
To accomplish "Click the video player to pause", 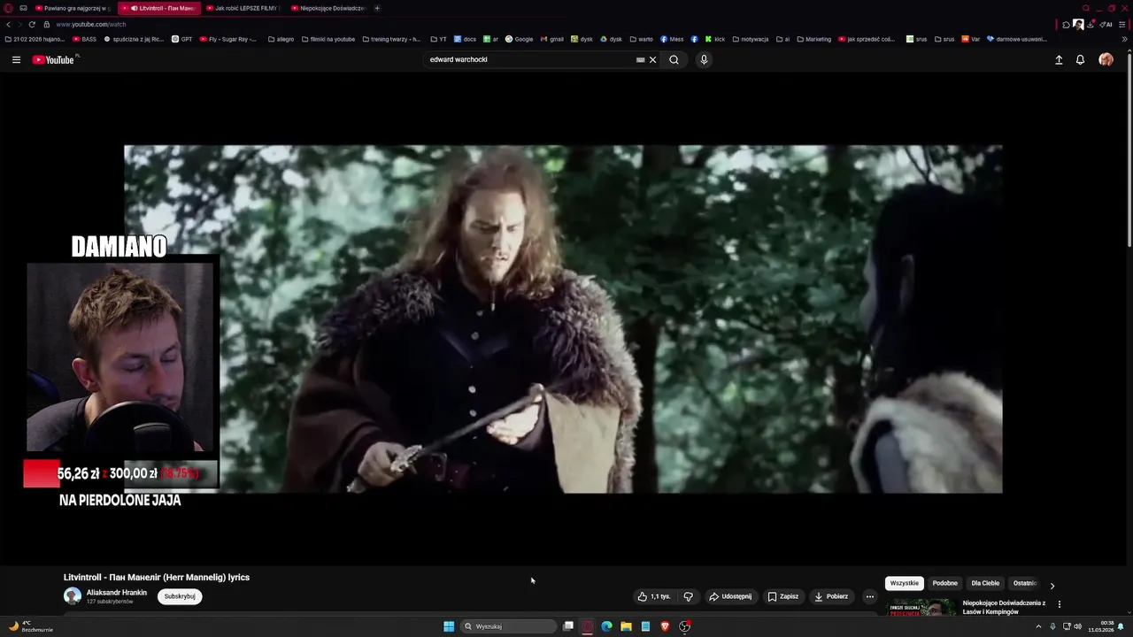I will [563, 318].
